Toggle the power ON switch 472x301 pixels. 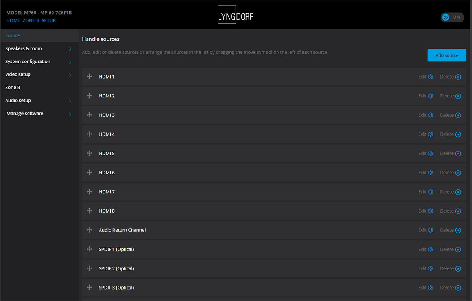(452, 17)
